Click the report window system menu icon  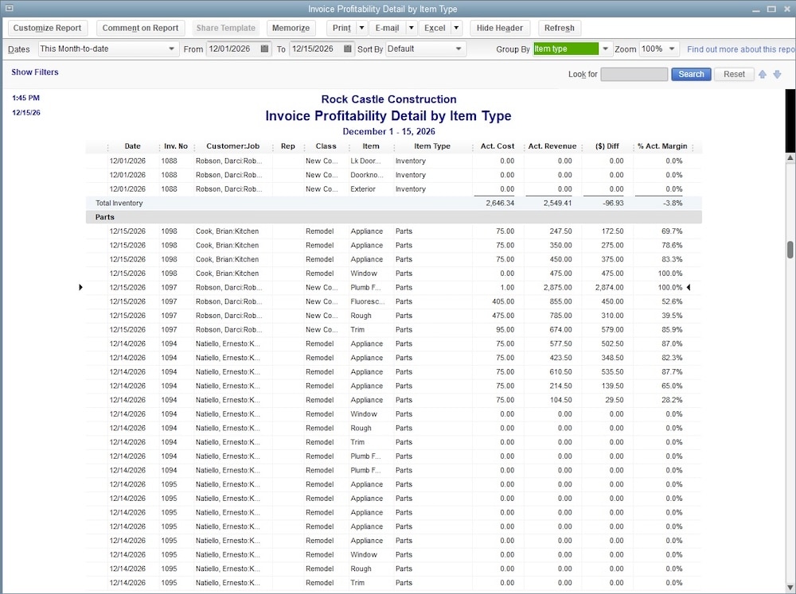tap(10, 8)
